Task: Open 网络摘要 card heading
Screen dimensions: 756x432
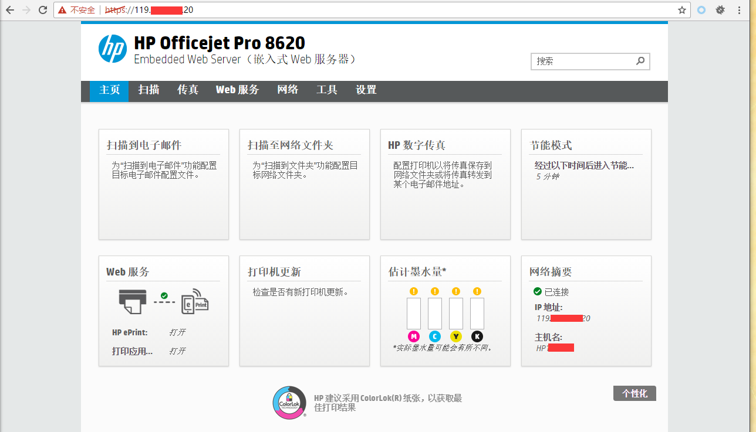Action: pyautogui.click(x=551, y=272)
